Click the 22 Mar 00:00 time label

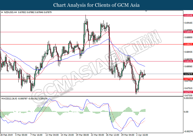tap(98, 135)
